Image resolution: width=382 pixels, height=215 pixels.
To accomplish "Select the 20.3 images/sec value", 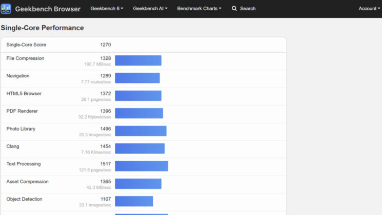I will point(95,135).
